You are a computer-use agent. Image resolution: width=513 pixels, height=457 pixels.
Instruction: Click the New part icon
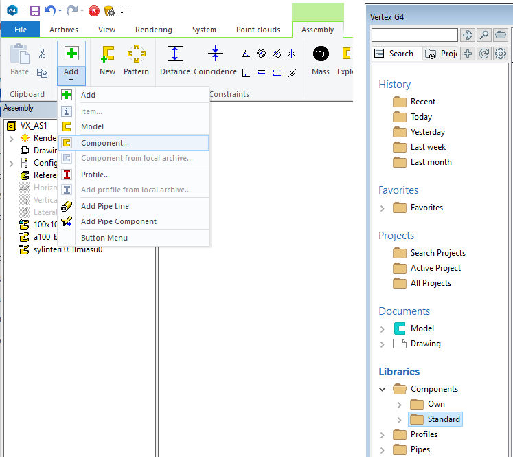(107, 60)
